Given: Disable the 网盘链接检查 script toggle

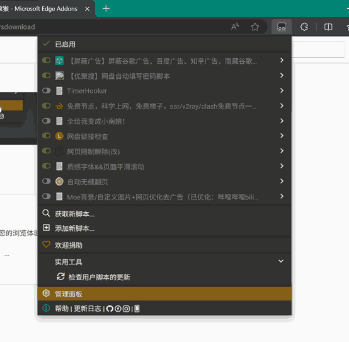Looking at the screenshot, I should tap(46, 136).
